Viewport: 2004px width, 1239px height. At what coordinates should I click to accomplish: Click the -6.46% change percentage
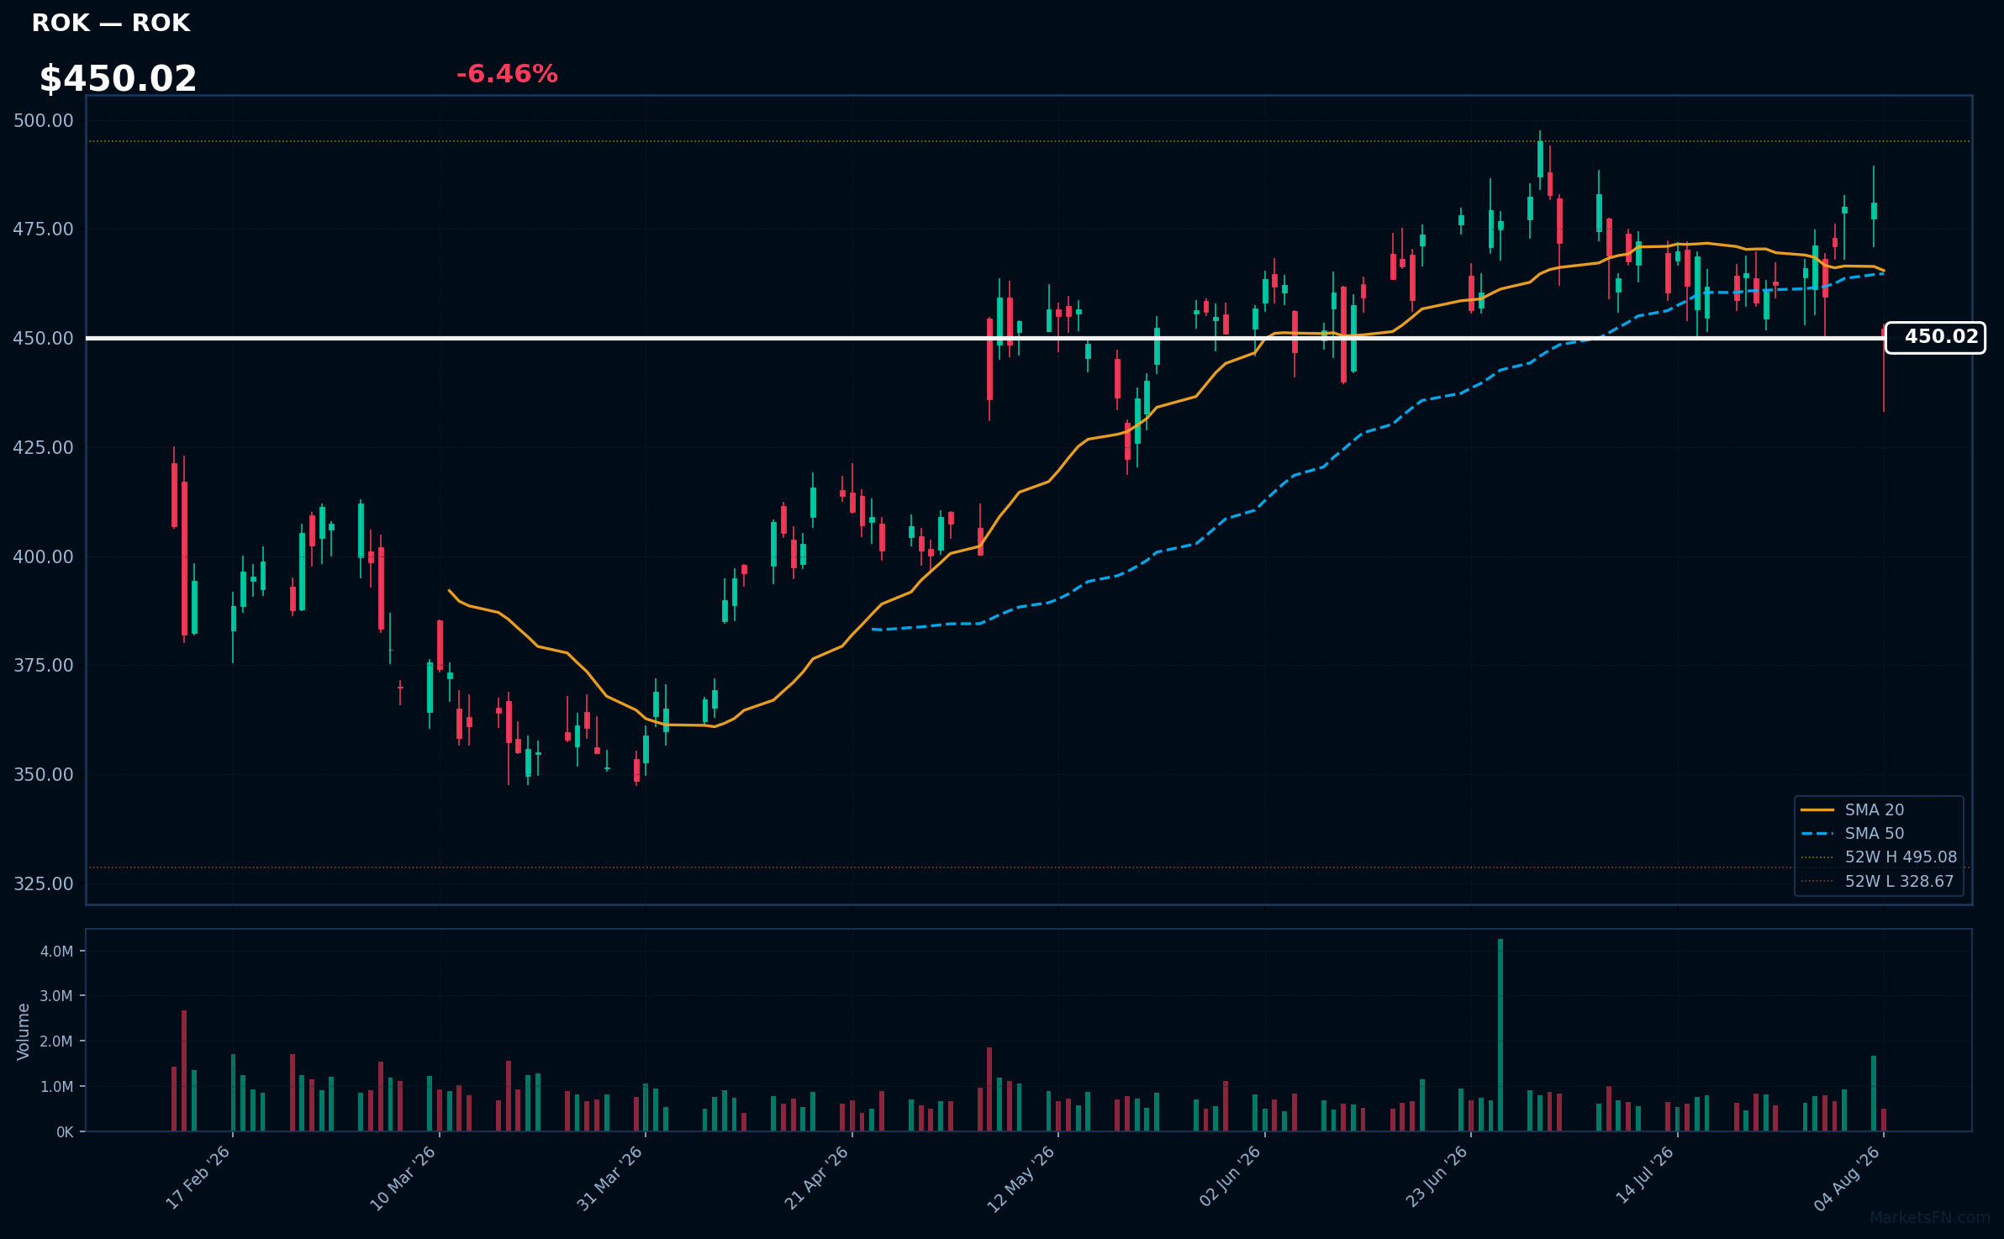pos(507,74)
